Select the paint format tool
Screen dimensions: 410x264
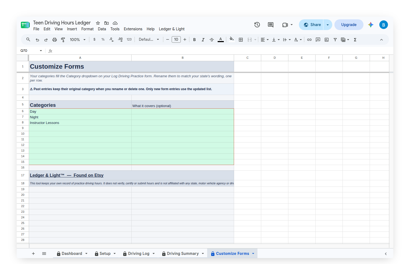(63, 40)
